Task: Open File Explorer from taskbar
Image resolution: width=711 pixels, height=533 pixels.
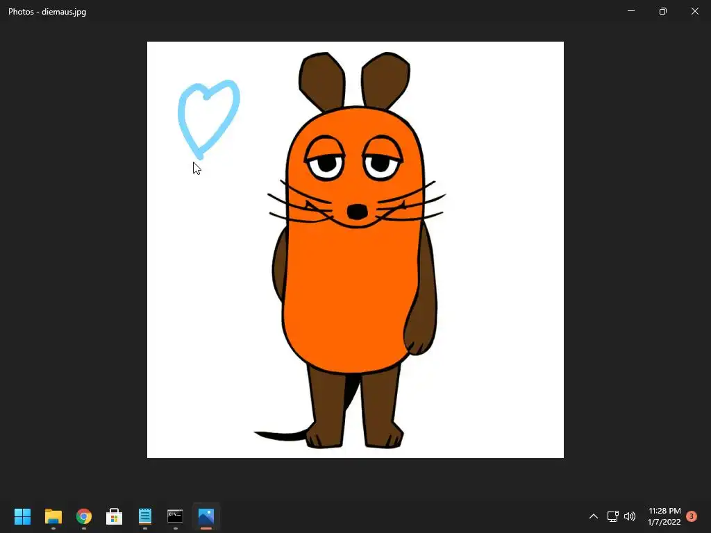Action: [x=53, y=516]
